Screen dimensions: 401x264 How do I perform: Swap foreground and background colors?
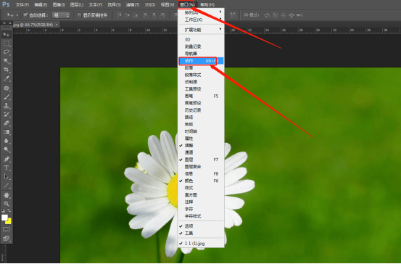pos(9,210)
